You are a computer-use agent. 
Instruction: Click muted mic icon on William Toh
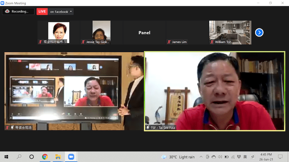coord(212,42)
